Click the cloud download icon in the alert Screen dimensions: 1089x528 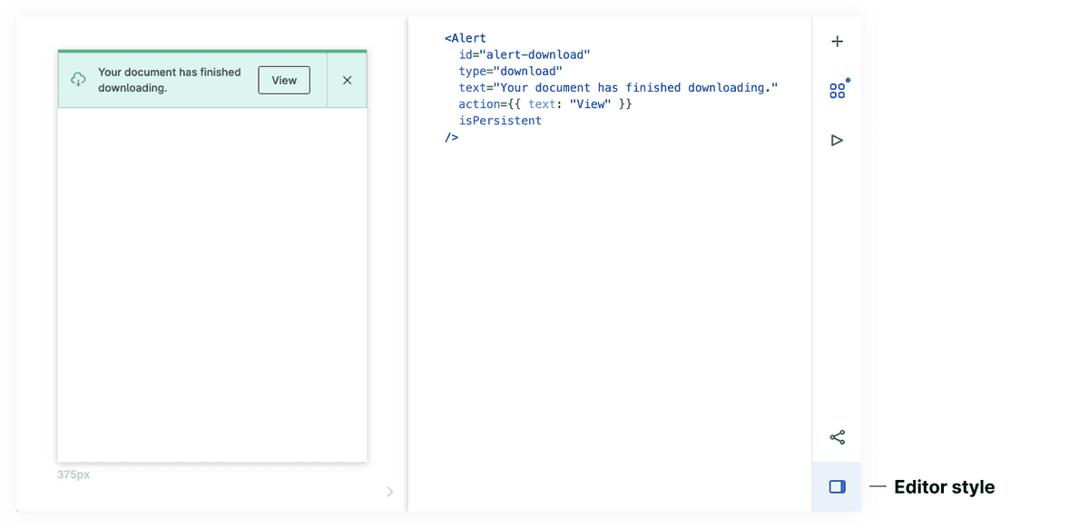[x=78, y=80]
